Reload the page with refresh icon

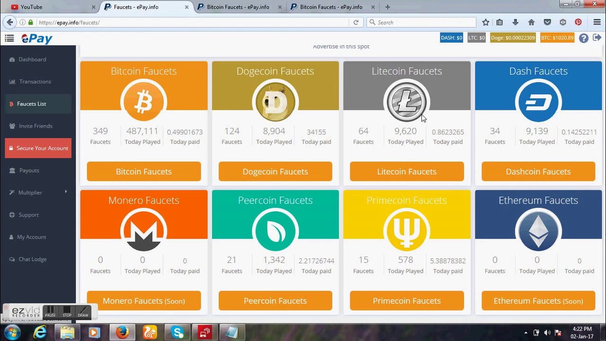(x=356, y=22)
